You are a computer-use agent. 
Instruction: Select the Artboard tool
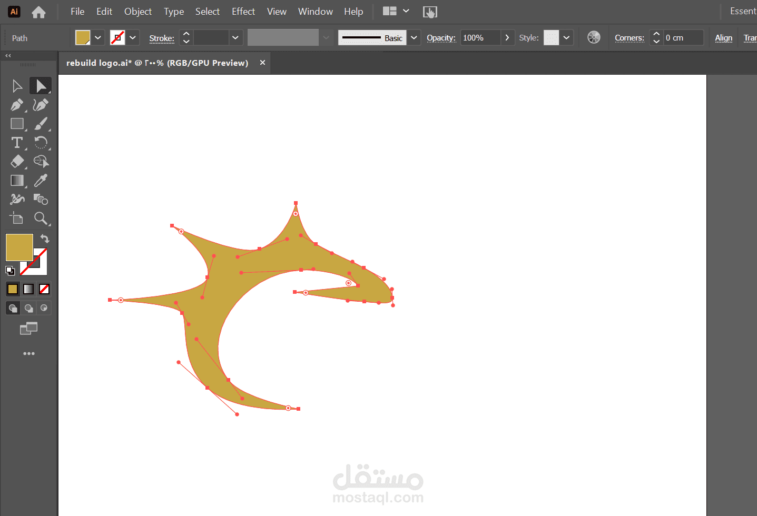point(17,218)
